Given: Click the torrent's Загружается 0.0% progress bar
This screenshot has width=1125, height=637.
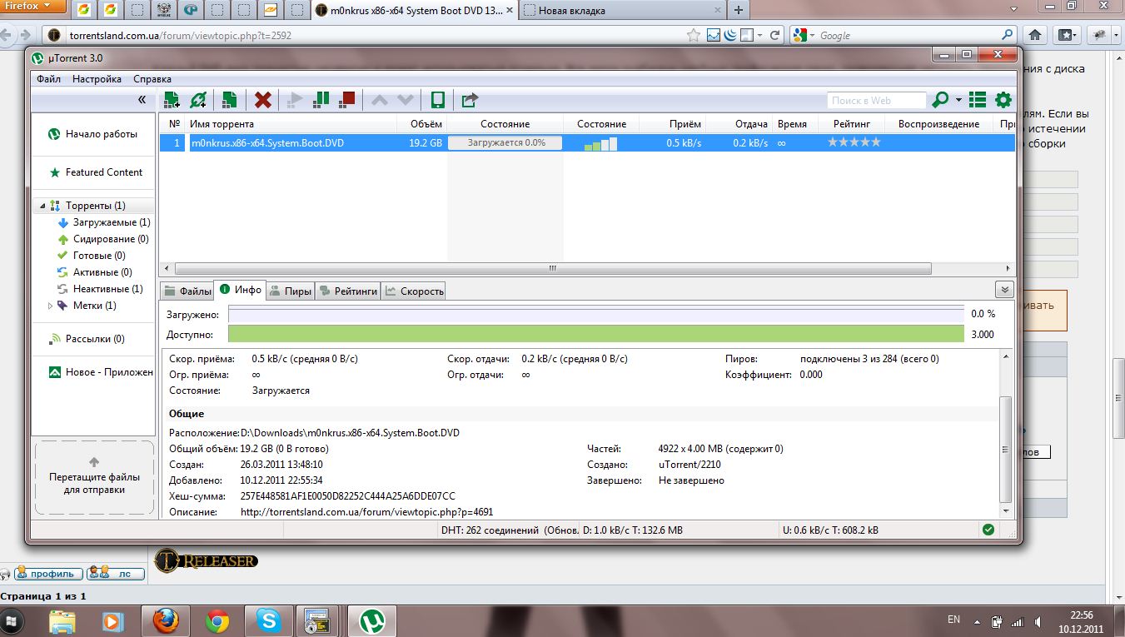Looking at the screenshot, I should coord(505,142).
